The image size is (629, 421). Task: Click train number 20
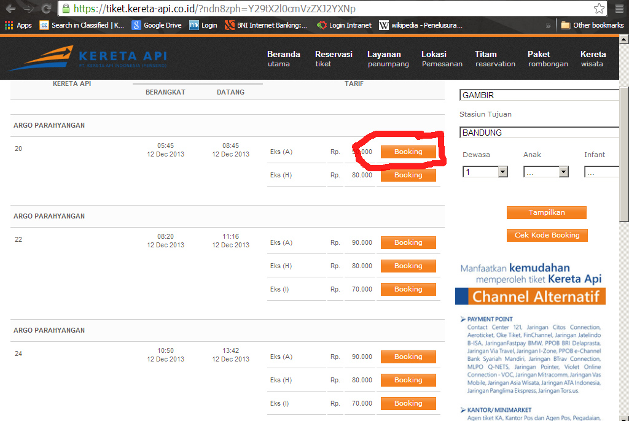point(18,149)
